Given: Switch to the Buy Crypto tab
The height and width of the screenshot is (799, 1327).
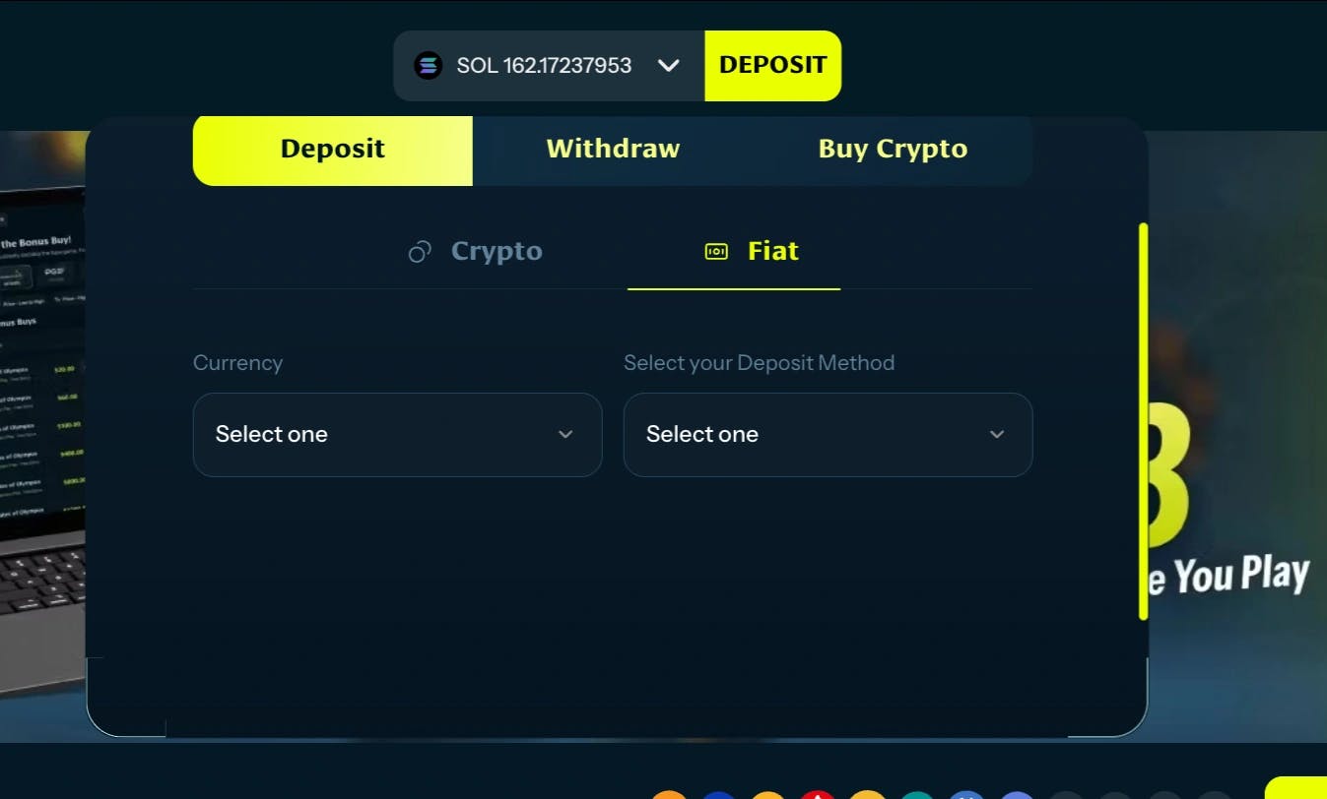Looking at the screenshot, I should [x=893, y=150].
